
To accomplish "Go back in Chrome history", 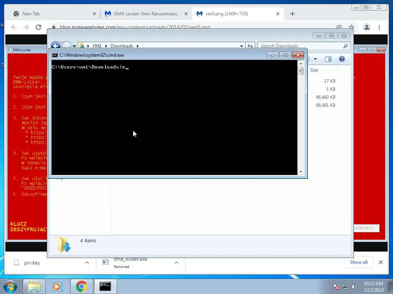I will 14,27.
